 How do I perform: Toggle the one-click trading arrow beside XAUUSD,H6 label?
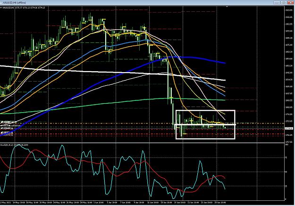coord(1,8)
